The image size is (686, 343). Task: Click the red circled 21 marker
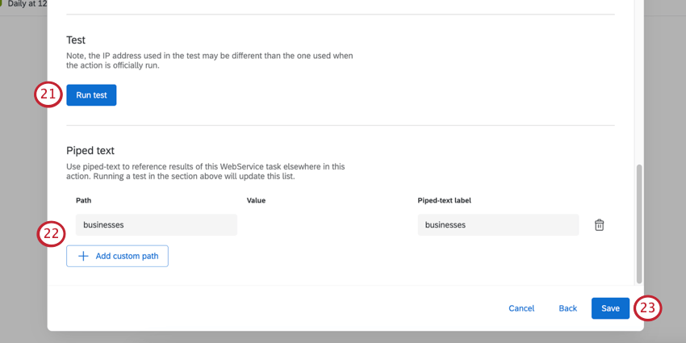pos(48,95)
